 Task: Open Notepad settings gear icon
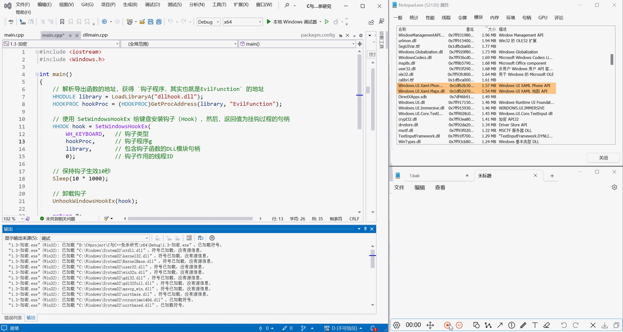[614, 187]
